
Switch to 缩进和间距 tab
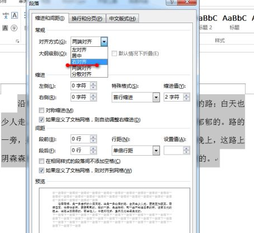click(50, 19)
